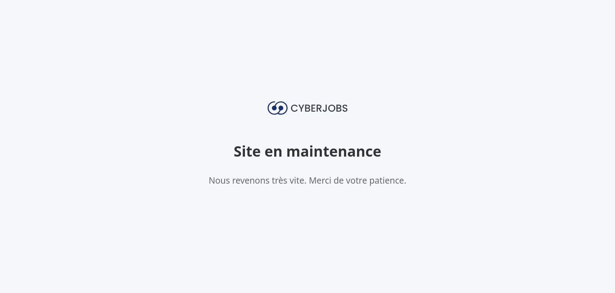The width and height of the screenshot is (615, 293).
Task: Click the word "en" in the heading
Action: (x=273, y=153)
